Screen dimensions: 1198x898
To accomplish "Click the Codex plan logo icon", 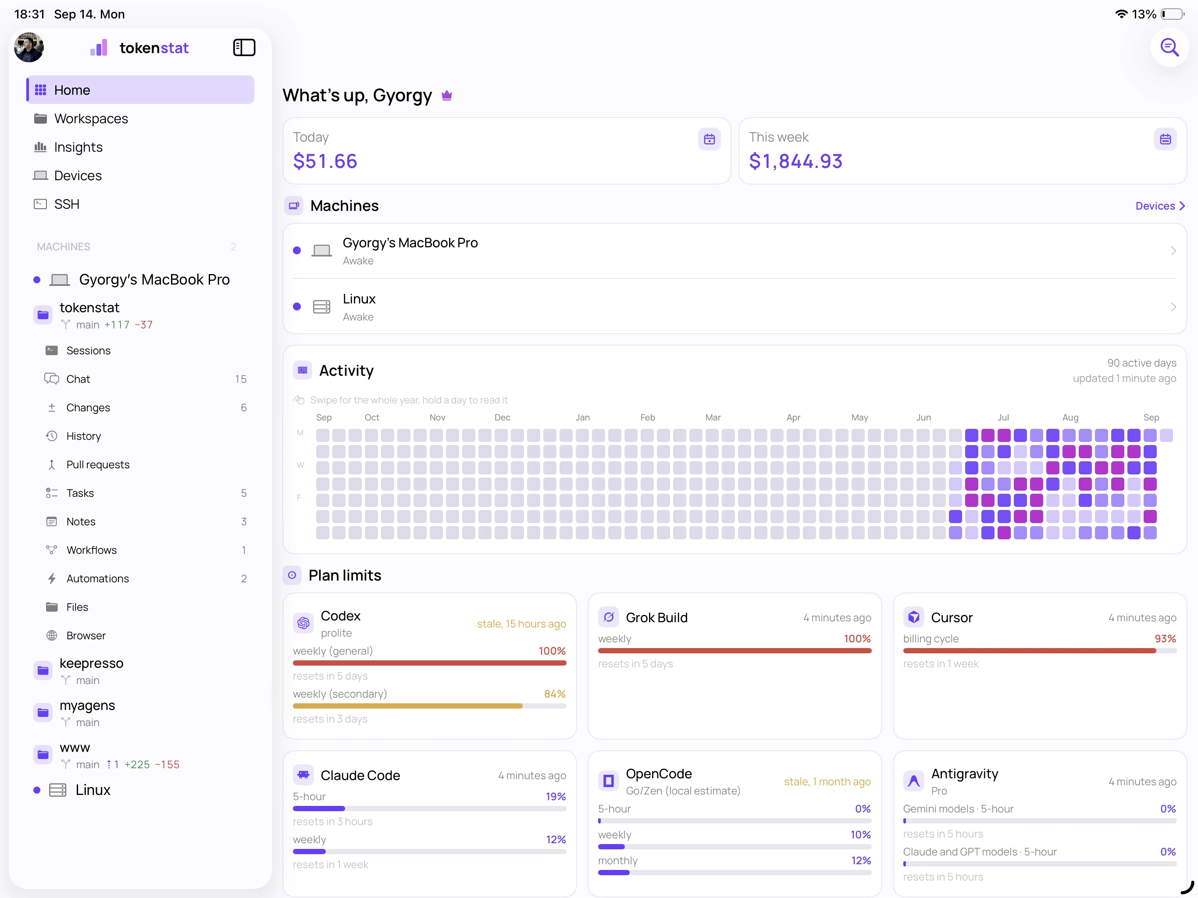I will click(x=303, y=623).
